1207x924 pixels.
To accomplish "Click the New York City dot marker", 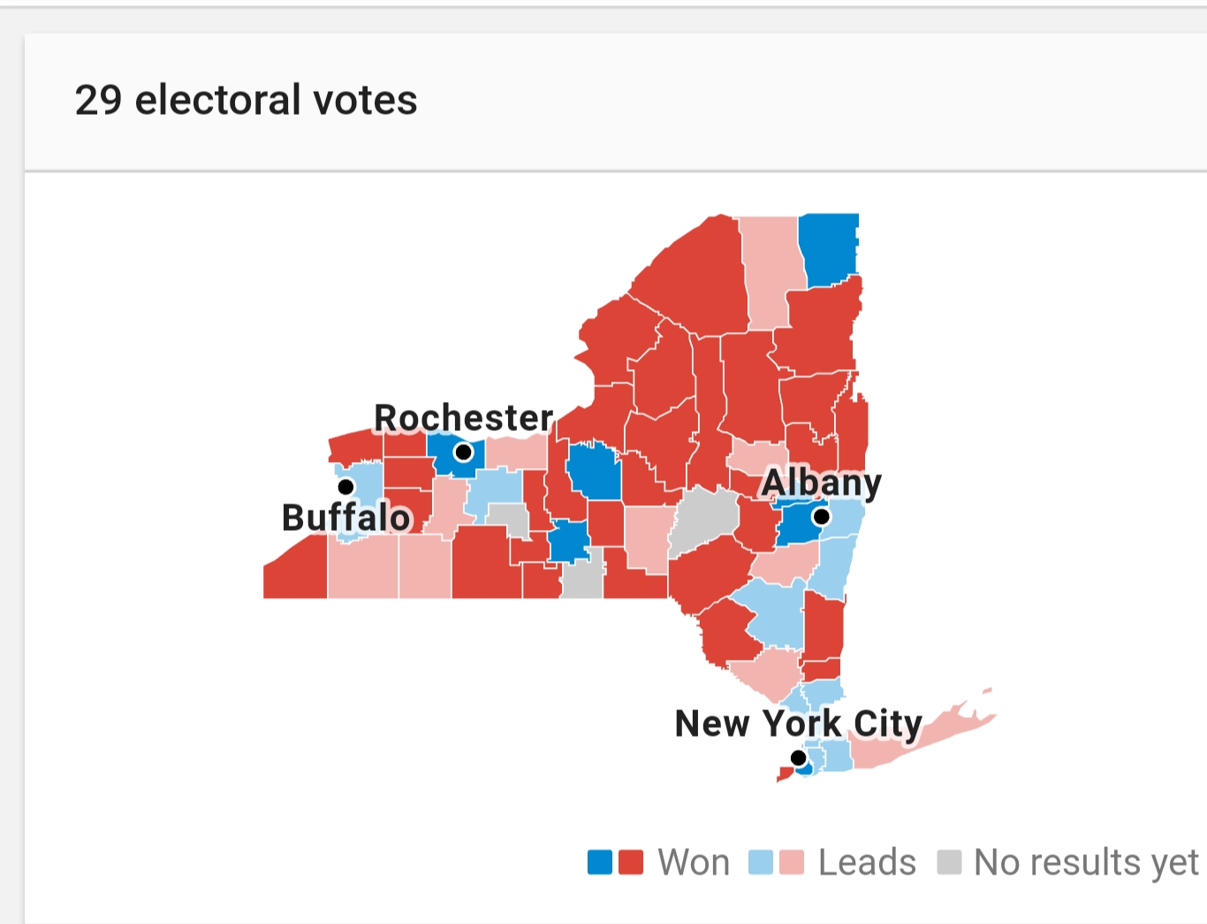I will [798, 758].
